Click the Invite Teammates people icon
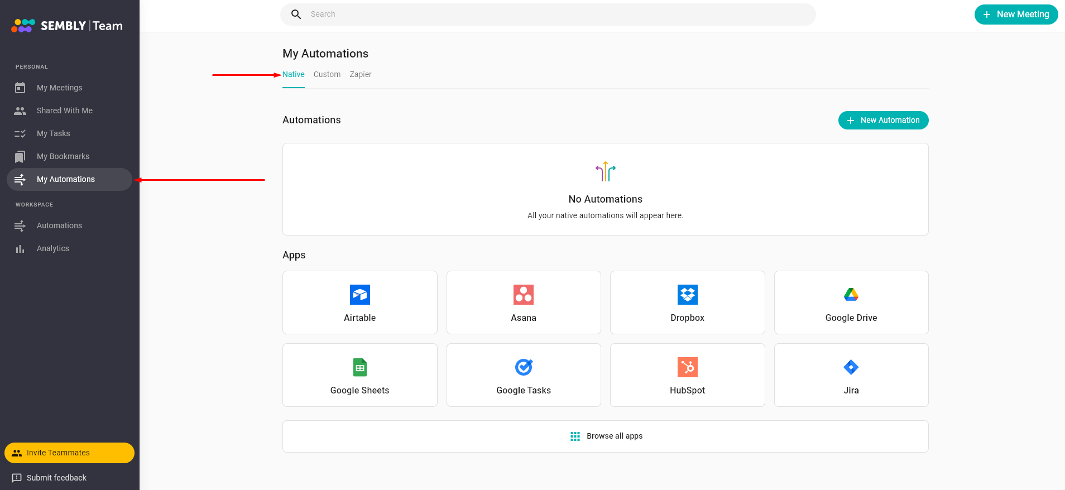This screenshot has height=490, width=1065. point(17,453)
